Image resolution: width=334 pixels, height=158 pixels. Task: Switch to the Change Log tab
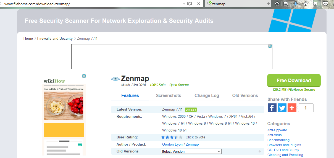point(207,95)
